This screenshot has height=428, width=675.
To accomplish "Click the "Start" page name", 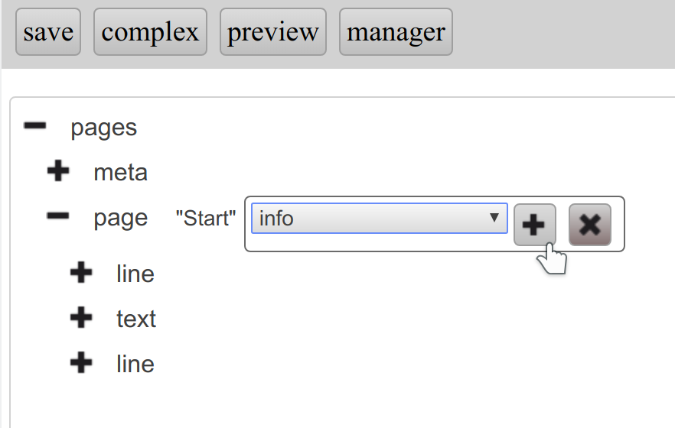I will tap(205, 219).
